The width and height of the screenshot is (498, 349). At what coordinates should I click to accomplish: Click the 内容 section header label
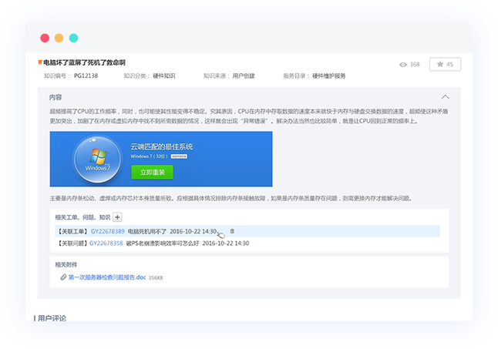click(x=56, y=97)
